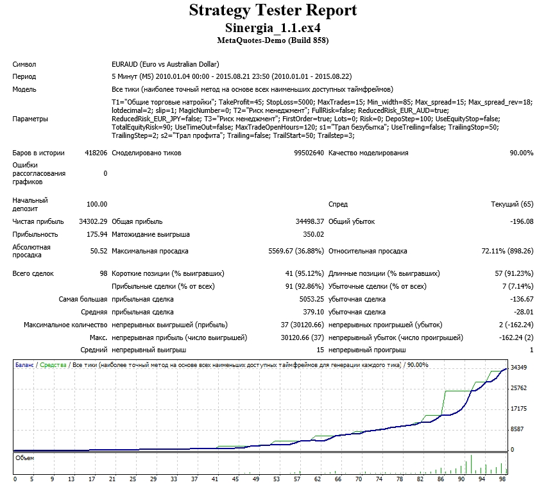Click 'MetaQuotes-Demo (Build 858)' text

(x=273, y=40)
